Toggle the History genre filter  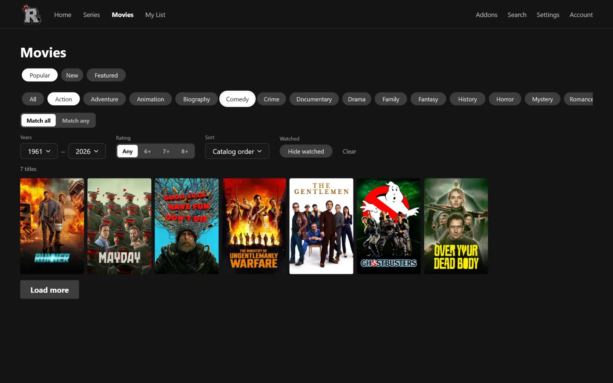[x=467, y=99]
